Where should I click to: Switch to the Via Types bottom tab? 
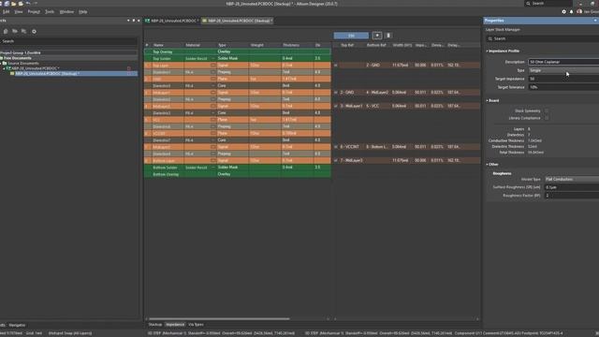196,325
